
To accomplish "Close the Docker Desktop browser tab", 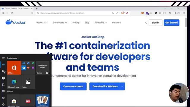I will coord(32,9).
